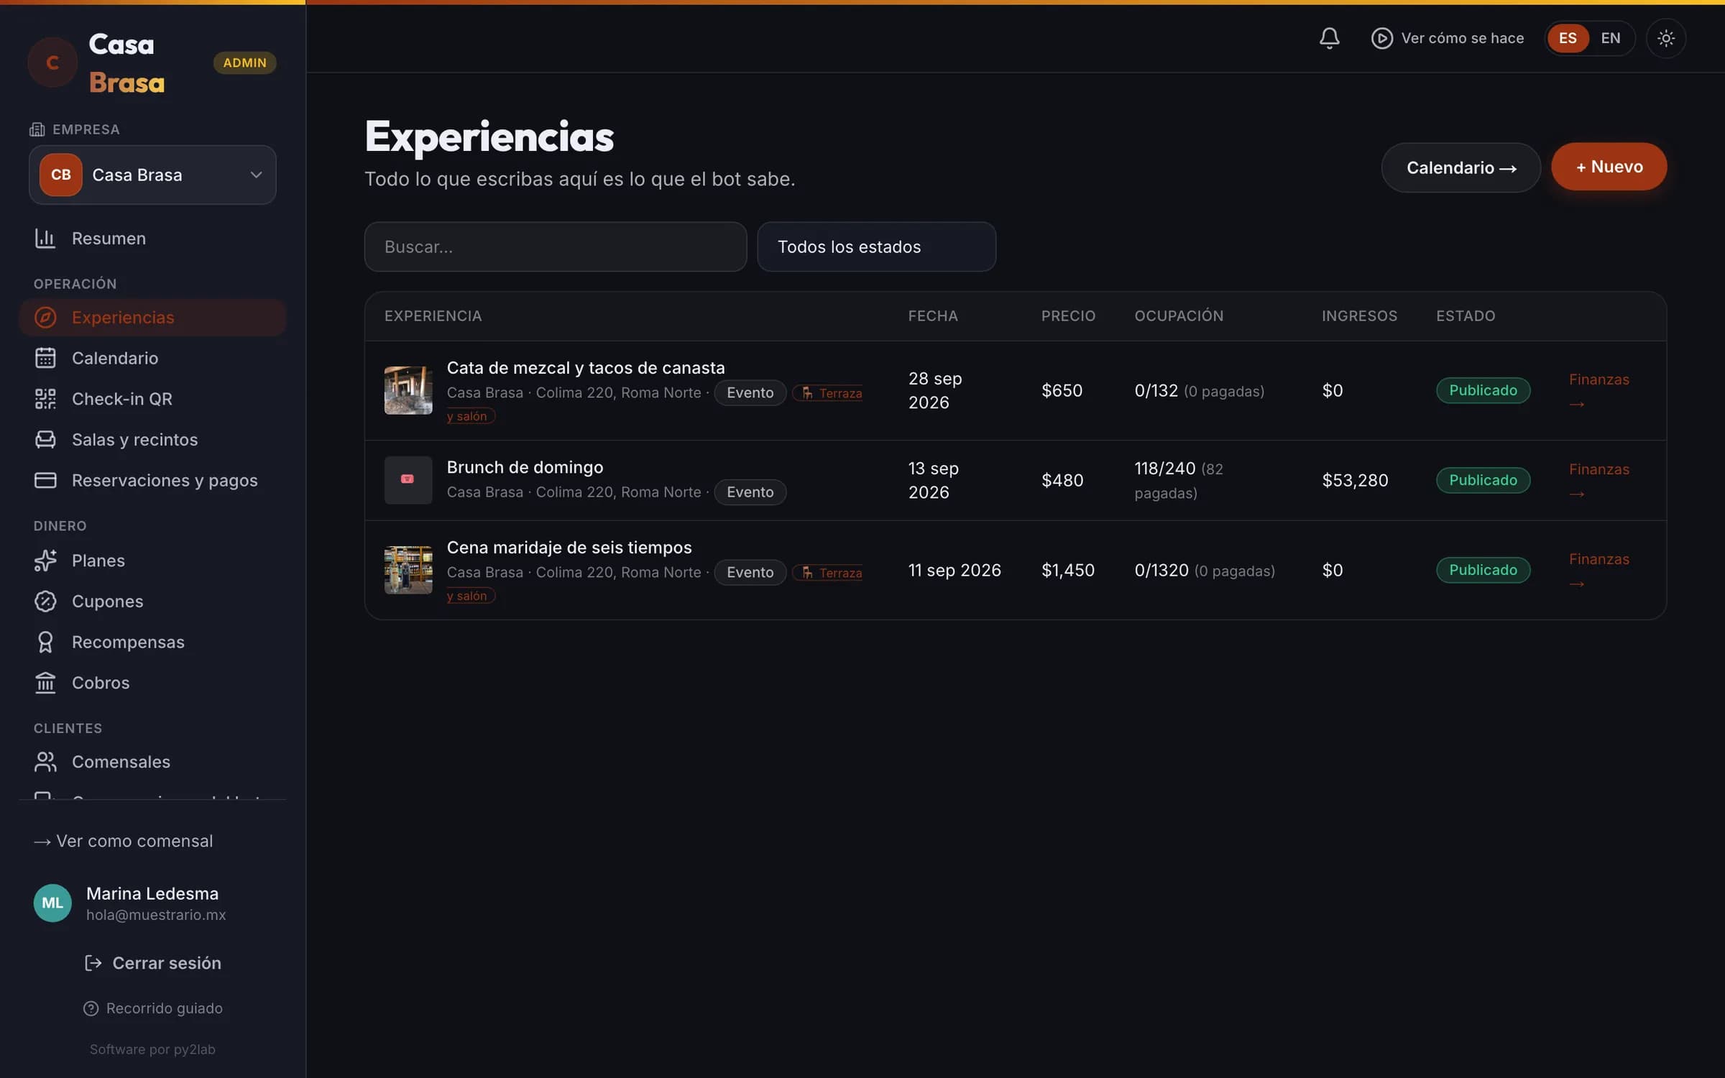The width and height of the screenshot is (1725, 1078).
Task: Open Finanzas for Cena maridaje
Action: (x=1598, y=571)
